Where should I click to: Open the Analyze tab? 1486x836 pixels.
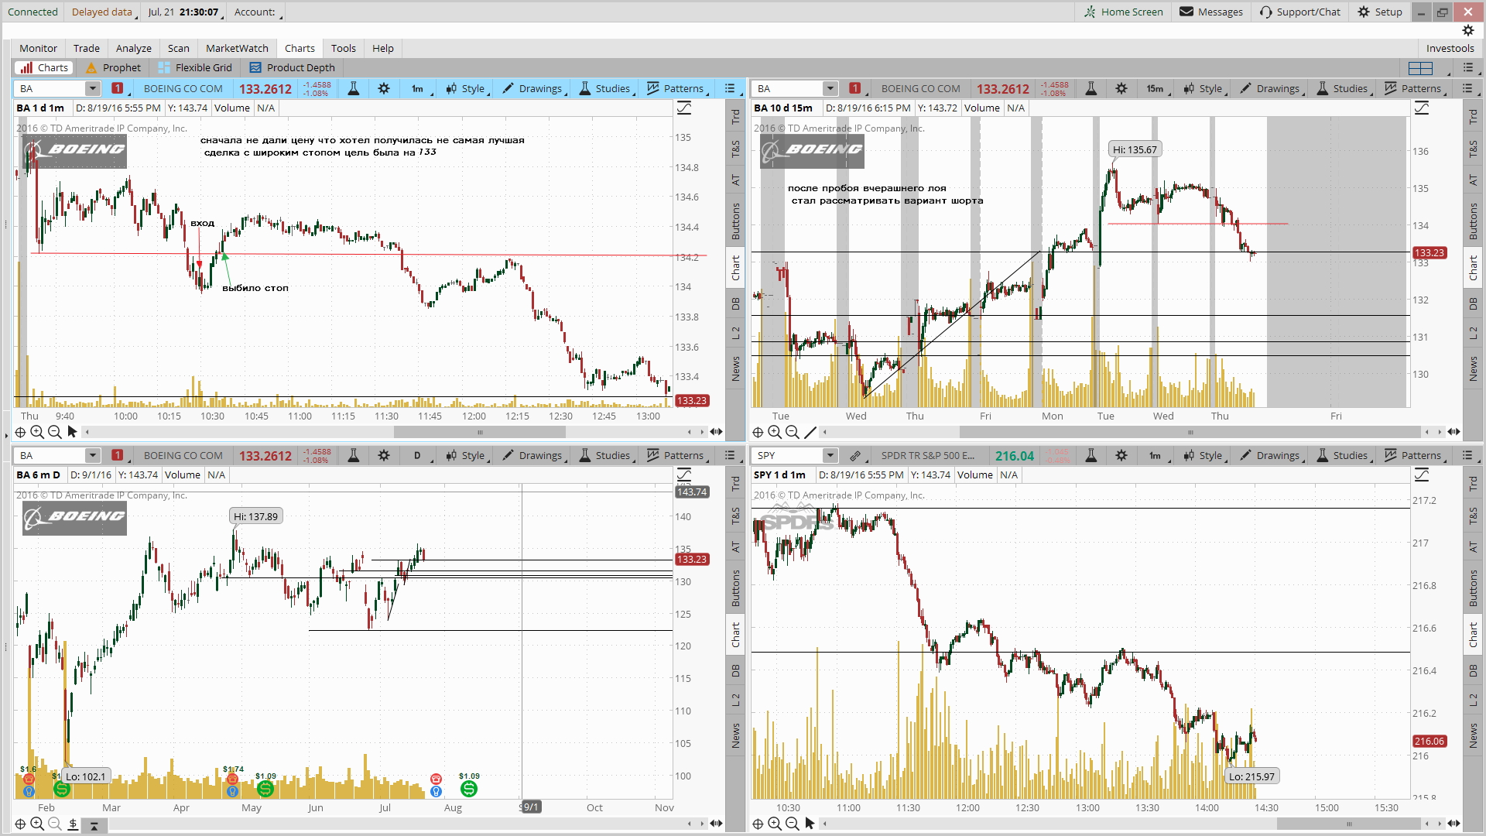point(134,48)
